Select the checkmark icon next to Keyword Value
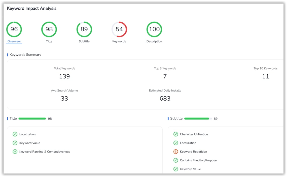Viewport: 287px width, 177px height. pos(15,143)
